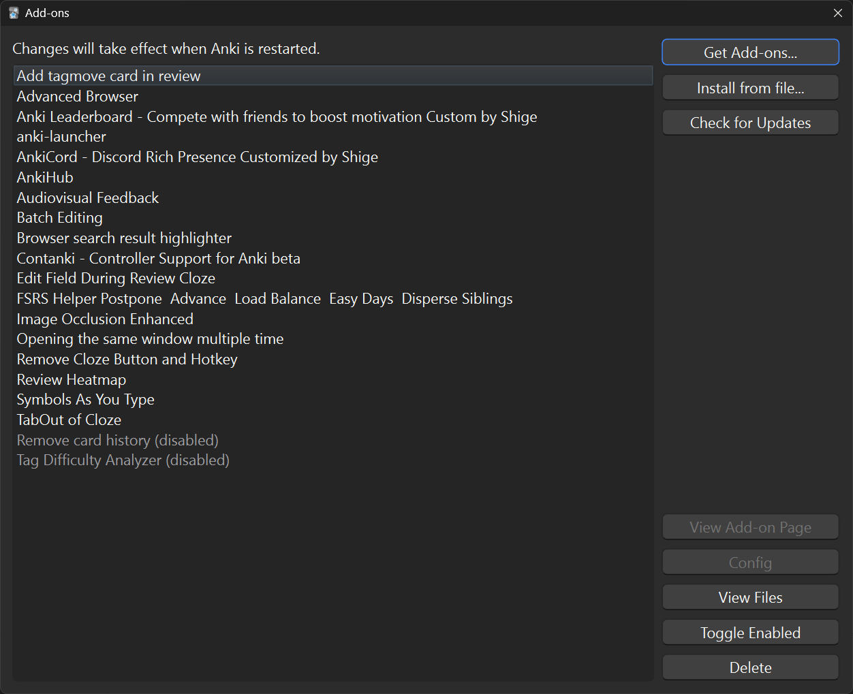Select the Advanced Browser add-on
853x694 pixels.
333,96
